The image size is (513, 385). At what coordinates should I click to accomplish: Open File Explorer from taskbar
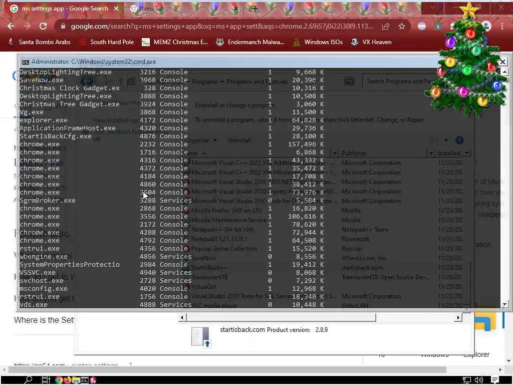(76, 380)
